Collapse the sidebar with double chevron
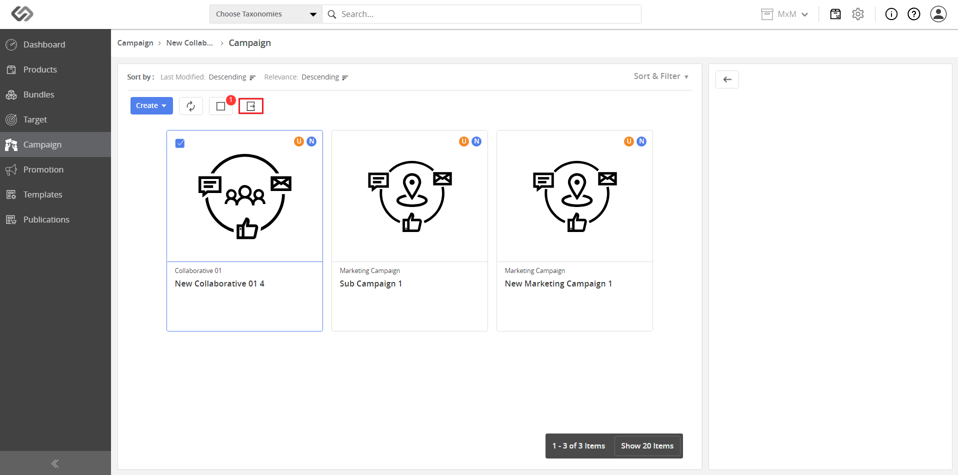Screen dimensions: 958x475 tap(55, 463)
